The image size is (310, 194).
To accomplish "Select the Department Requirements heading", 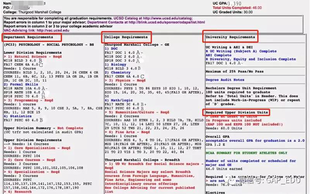I will [x=28, y=37].
